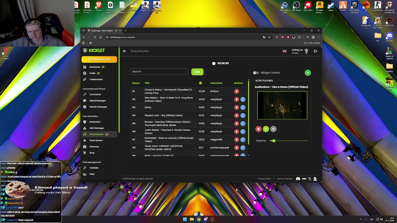Screen dimensions: 397x223
Task: Open Shop page
Action: pyautogui.click(x=92, y=153)
